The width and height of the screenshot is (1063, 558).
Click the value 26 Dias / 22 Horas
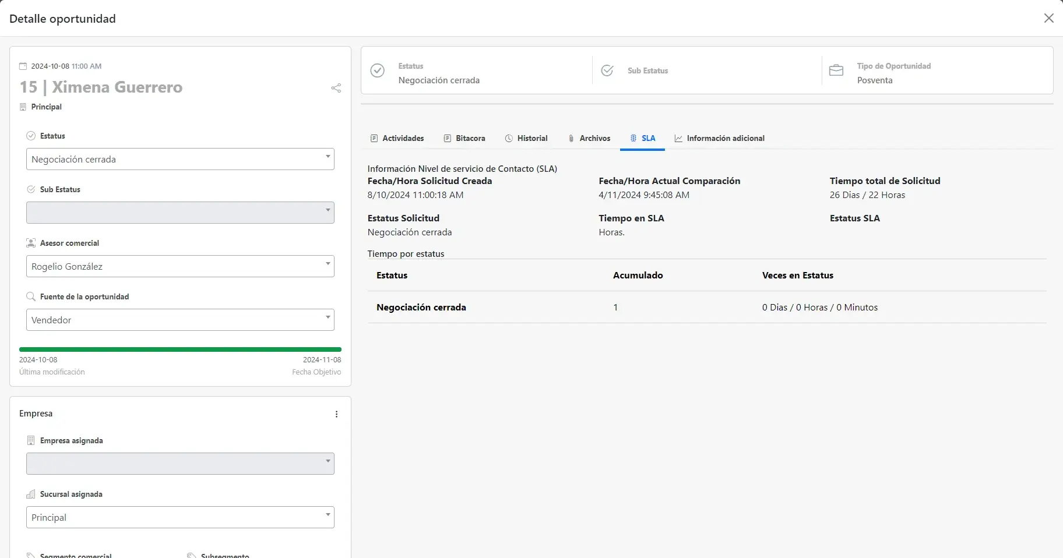point(867,195)
